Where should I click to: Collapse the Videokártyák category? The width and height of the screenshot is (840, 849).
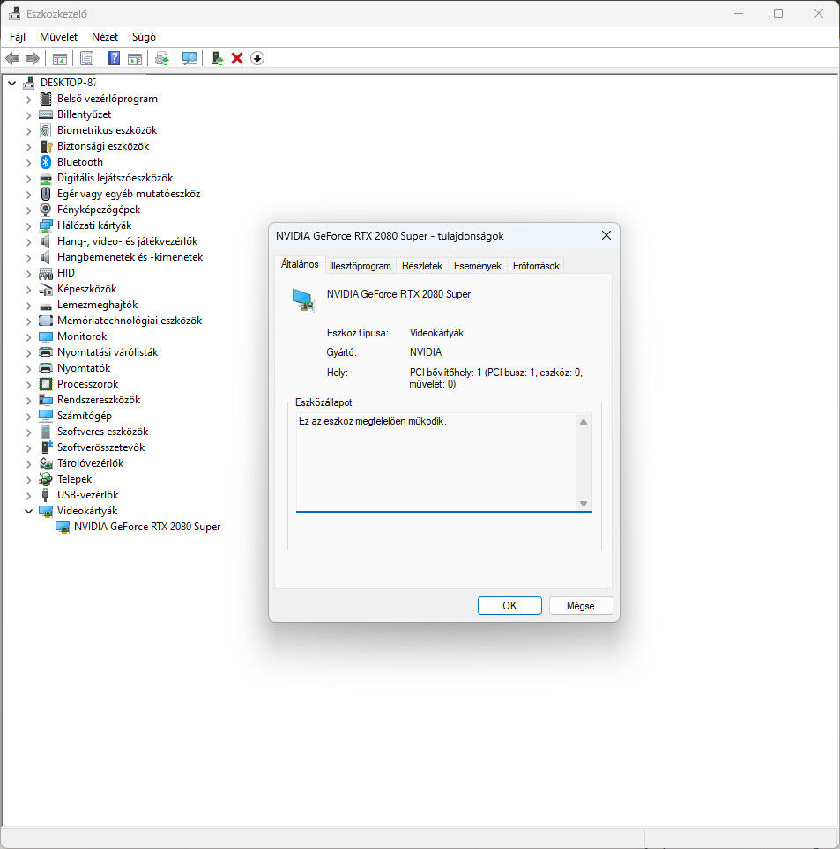click(29, 511)
